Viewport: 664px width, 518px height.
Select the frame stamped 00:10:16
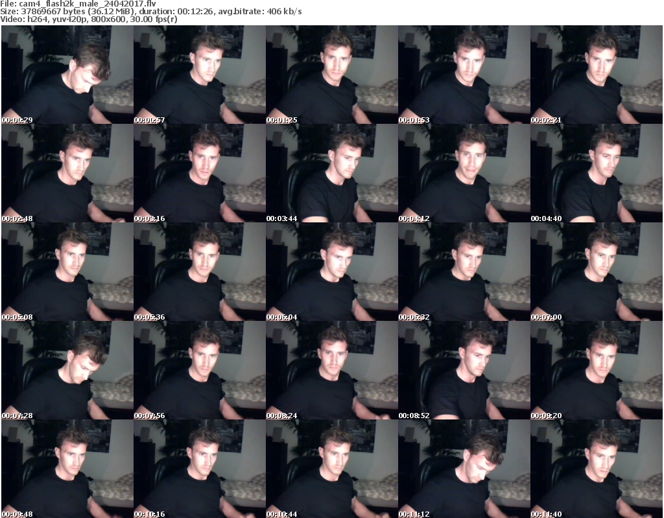pyautogui.click(x=200, y=469)
